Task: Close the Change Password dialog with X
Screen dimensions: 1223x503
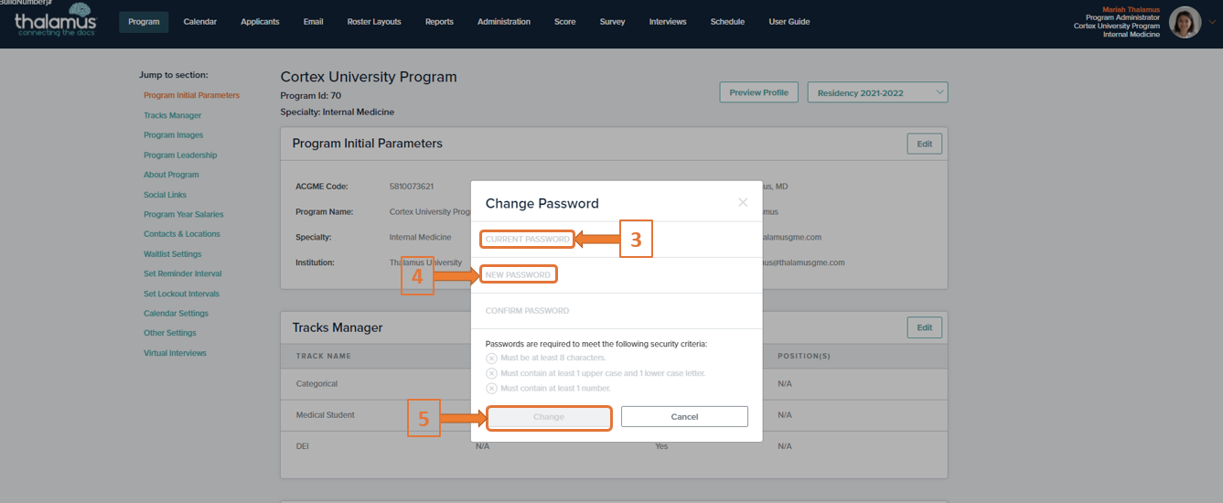Action: click(743, 202)
